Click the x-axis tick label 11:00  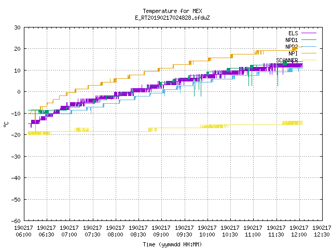[253, 234]
